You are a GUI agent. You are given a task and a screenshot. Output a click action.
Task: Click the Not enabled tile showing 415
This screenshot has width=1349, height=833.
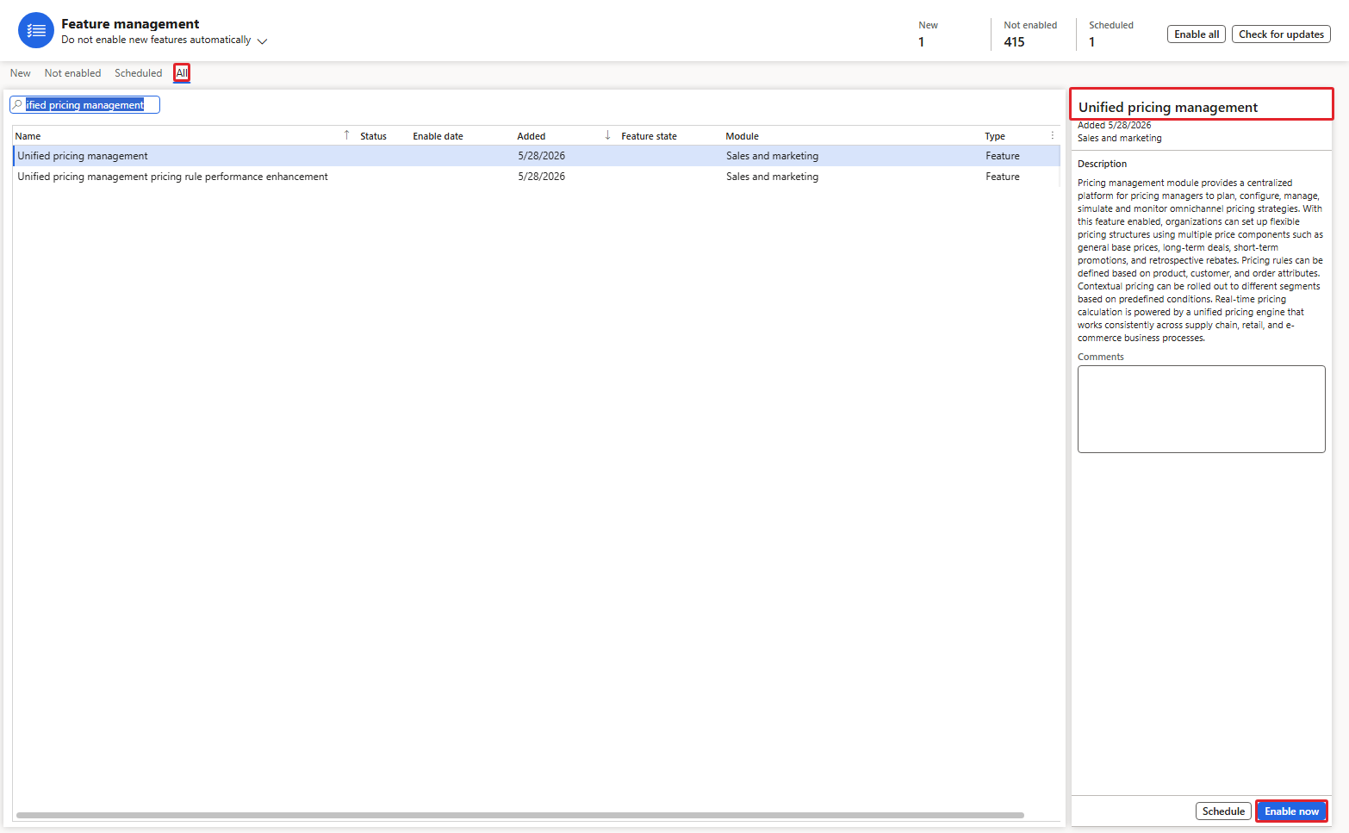pyautogui.click(x=1030, y=34)
